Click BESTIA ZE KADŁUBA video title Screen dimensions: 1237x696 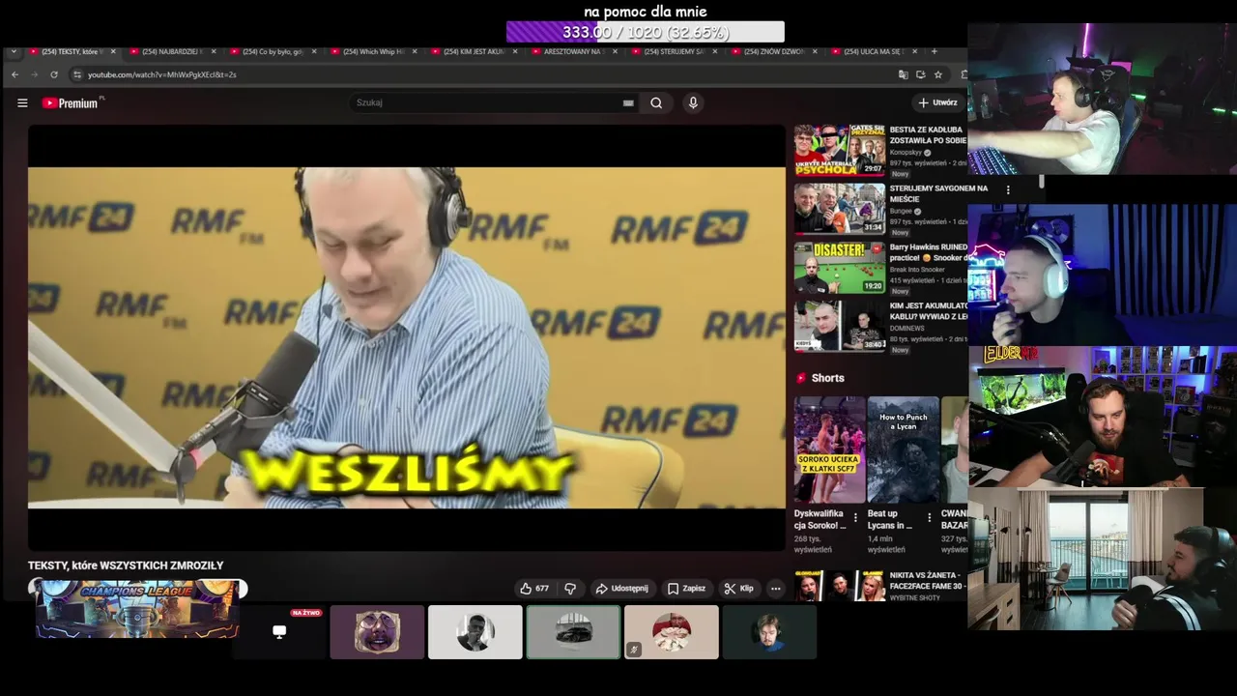pyautogui.click(x=928, y=134)
